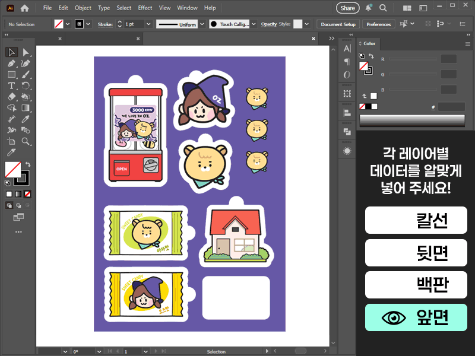Select the Pen tool
This screenshot has height=356, width=475.
click(x=11, y=63)
